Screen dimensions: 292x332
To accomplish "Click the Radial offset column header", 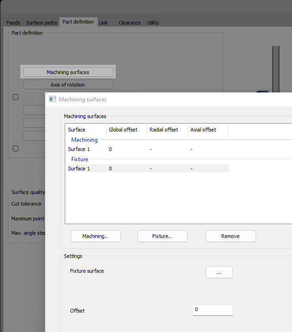I will 164,130.
